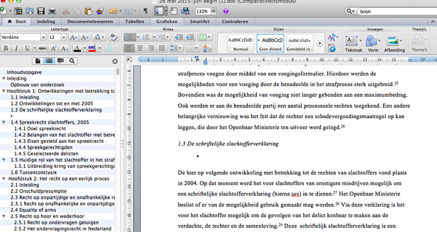437x232 pixels.
Task: Toggle Bold formatting
Action: [x=6, y=49]
